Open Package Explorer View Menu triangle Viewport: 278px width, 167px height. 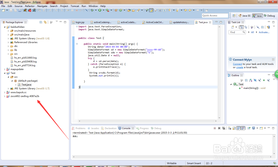click(57, 21)
